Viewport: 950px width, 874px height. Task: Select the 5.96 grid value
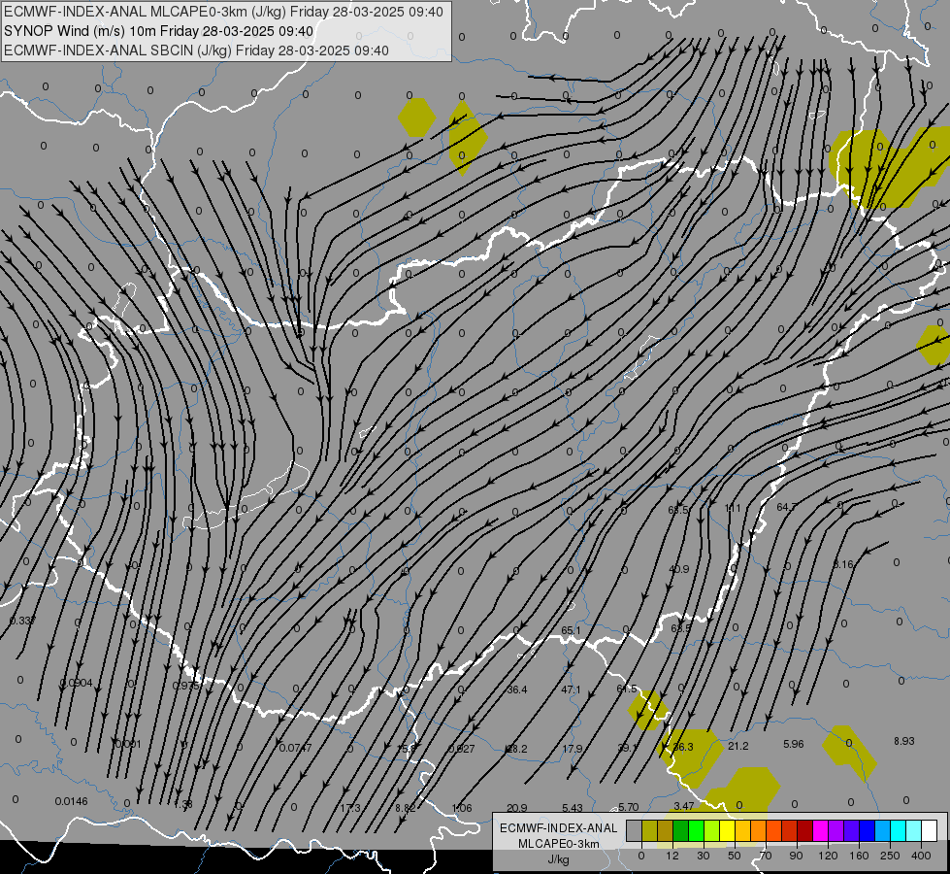coord(794,744)
